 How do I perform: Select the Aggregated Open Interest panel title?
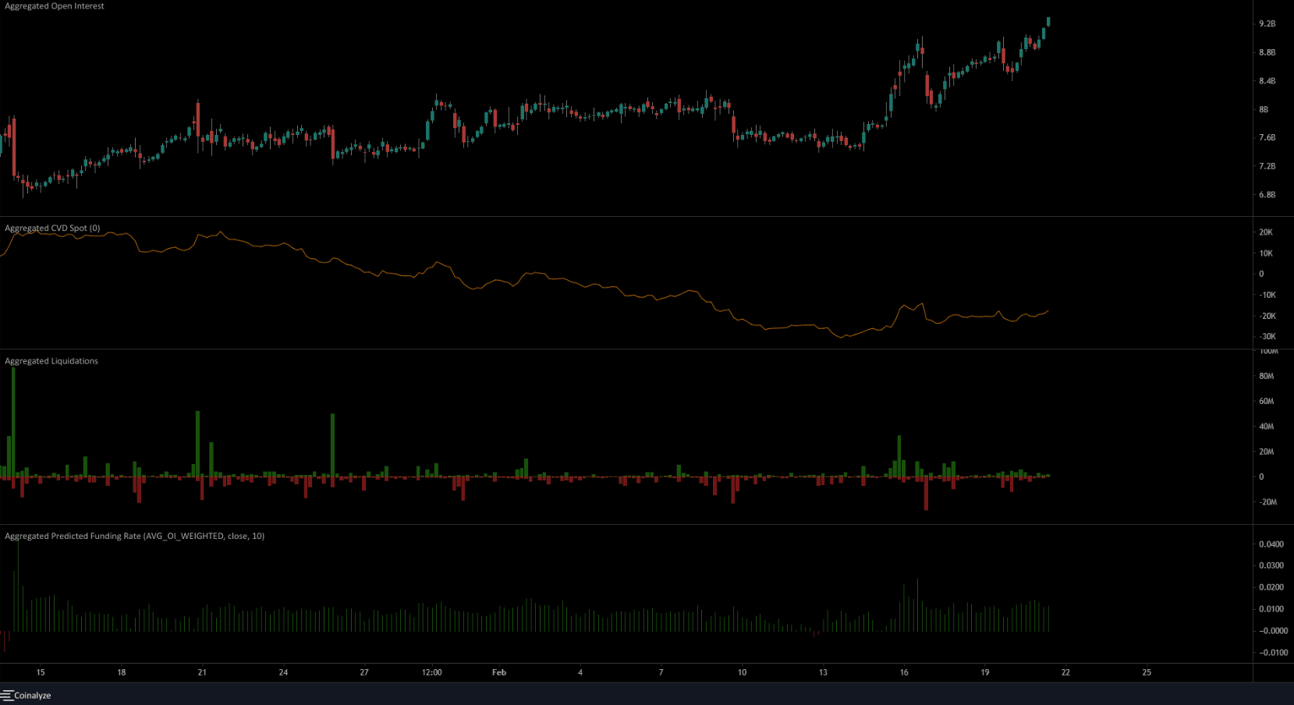coord(55,6)
